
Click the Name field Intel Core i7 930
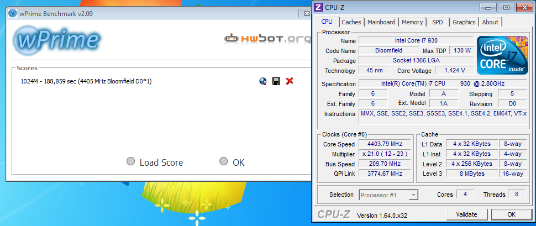point(416,40)
